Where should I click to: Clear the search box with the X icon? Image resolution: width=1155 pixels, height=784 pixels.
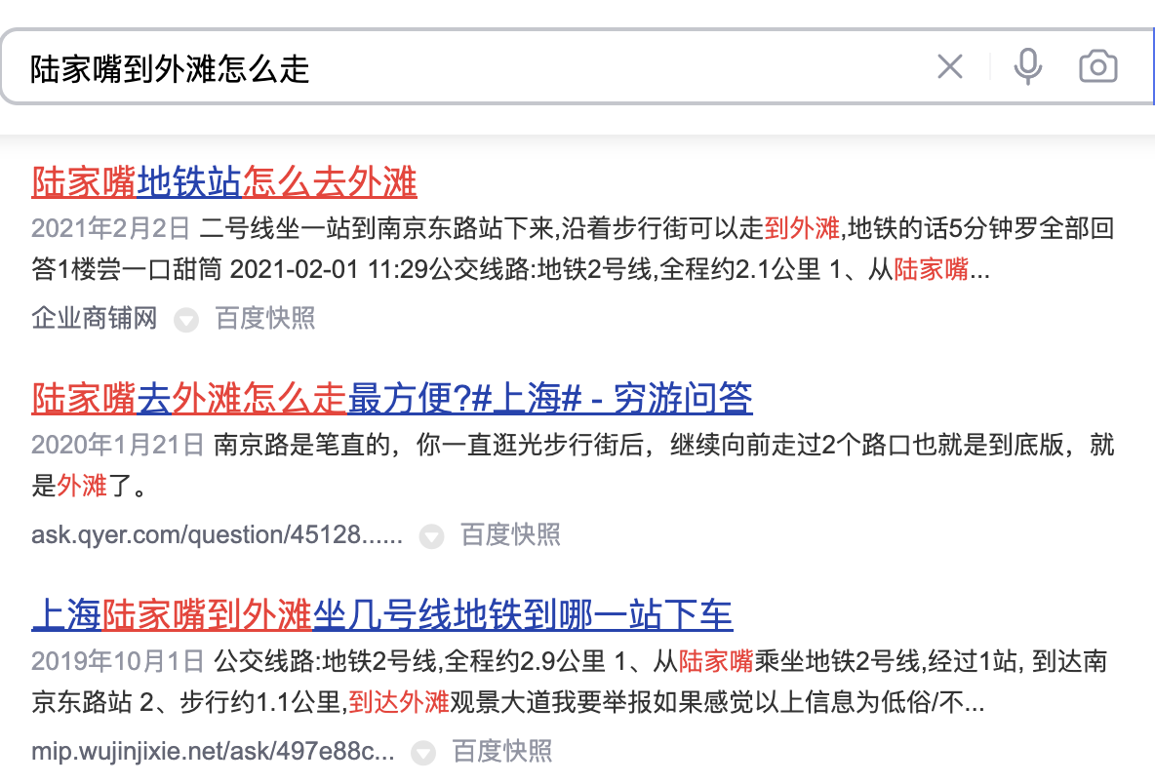(x=949, y=67)
